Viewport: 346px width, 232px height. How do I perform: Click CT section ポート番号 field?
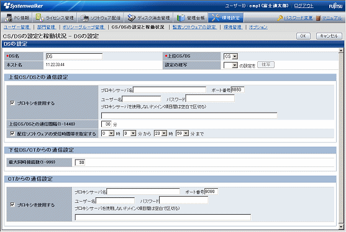point(211,191)
